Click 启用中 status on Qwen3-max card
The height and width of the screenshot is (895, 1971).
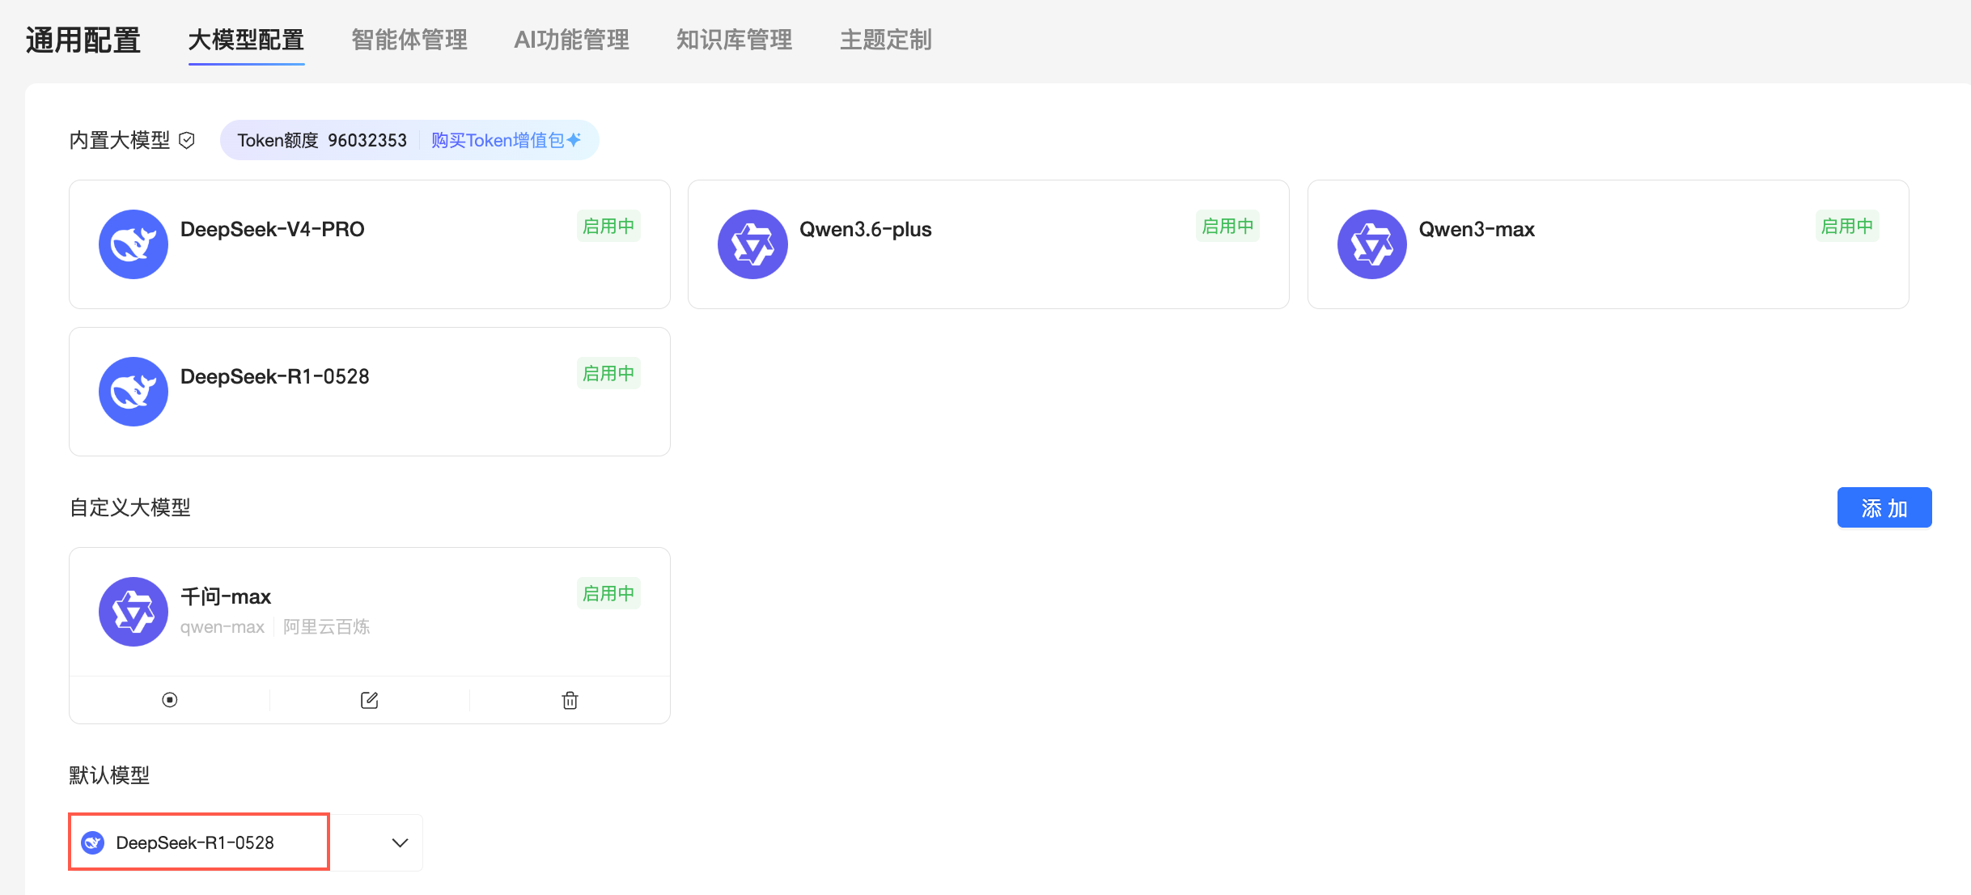pos(1847,227)
